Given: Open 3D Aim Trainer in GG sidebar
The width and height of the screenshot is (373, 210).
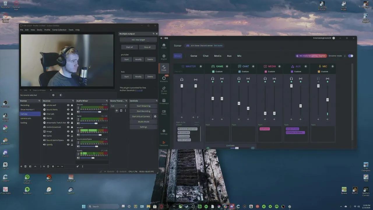Looking at the screenshot, I should point(164,90).
